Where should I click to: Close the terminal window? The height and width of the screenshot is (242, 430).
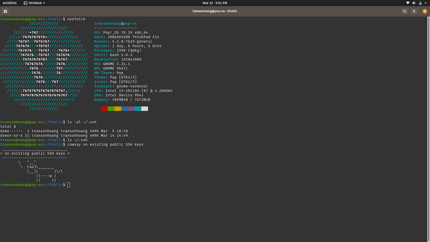[x=425, y=11]
